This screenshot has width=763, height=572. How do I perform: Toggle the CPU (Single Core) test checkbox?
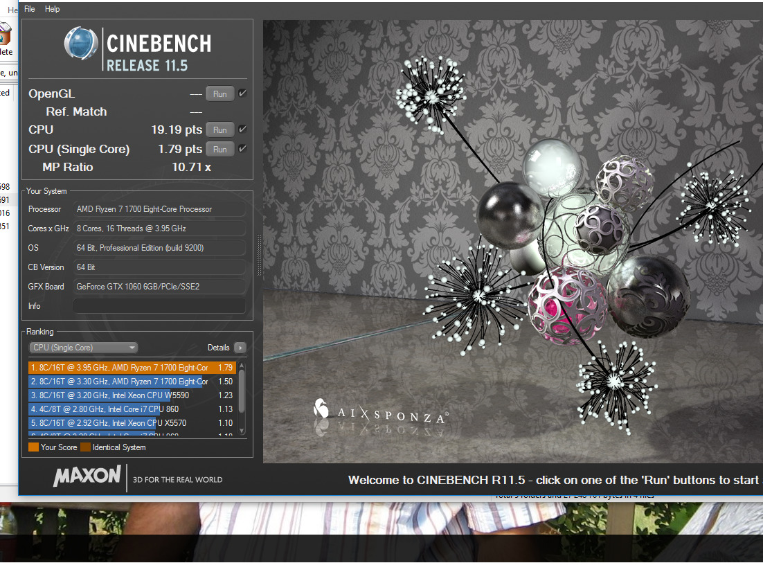[x=242, y=149]
